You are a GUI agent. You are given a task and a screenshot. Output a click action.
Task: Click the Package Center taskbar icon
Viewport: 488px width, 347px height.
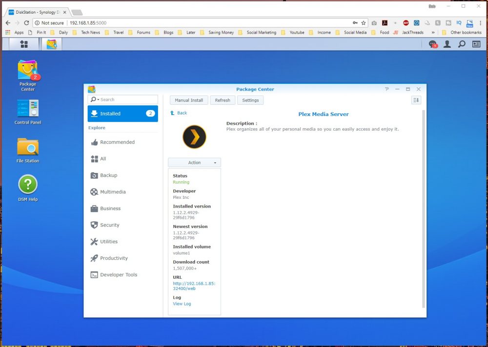(52, 44)
